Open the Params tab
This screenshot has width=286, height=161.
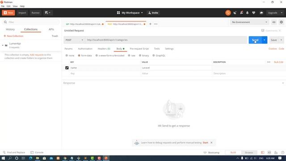tap(68, 49)
